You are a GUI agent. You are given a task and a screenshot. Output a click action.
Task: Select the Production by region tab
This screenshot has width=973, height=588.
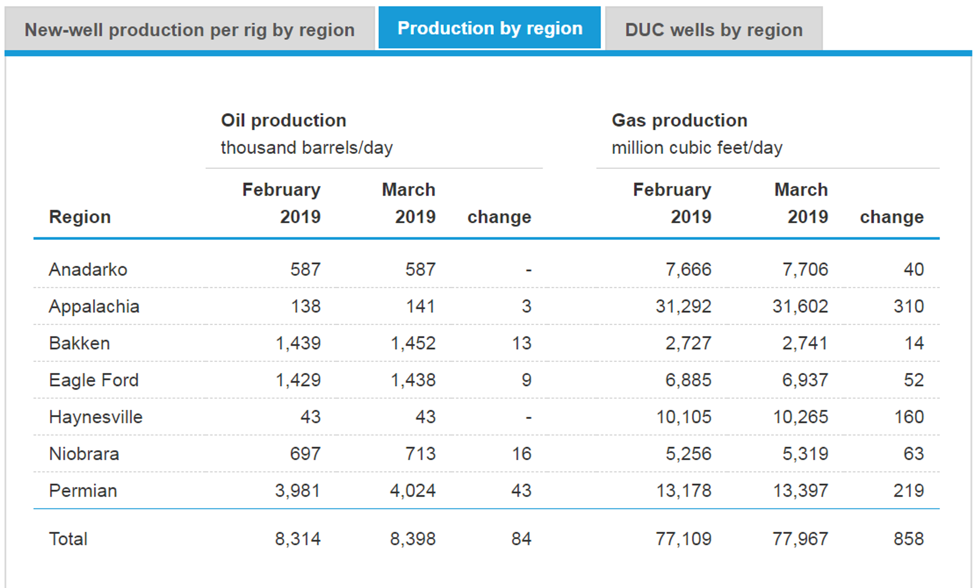click(x=490, y=28)
